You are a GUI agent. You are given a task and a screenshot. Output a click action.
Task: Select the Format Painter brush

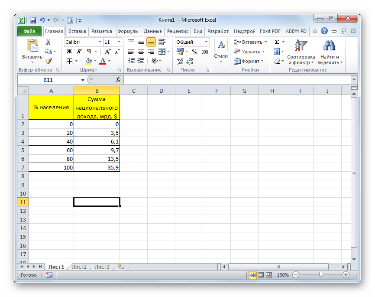click(x=48, y=61)
